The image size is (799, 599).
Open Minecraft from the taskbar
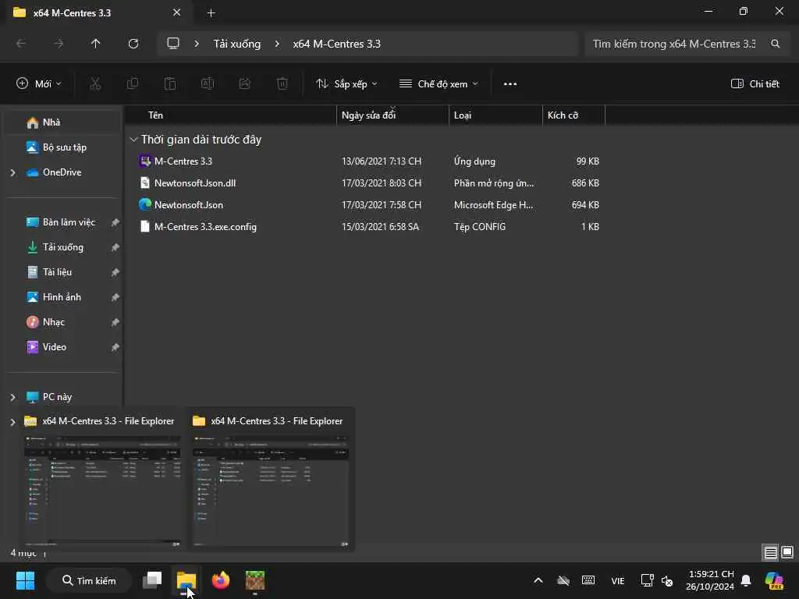tap(255, 580)
